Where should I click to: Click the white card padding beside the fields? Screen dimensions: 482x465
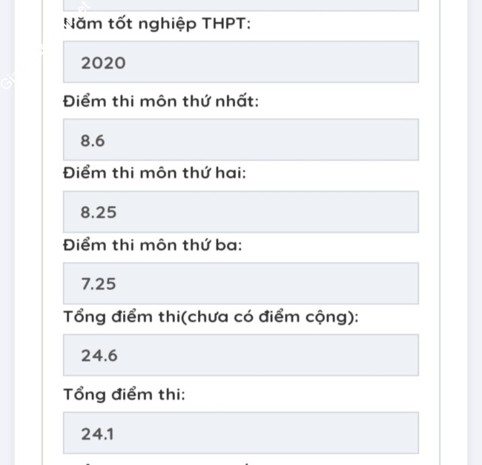pos(429,242)
